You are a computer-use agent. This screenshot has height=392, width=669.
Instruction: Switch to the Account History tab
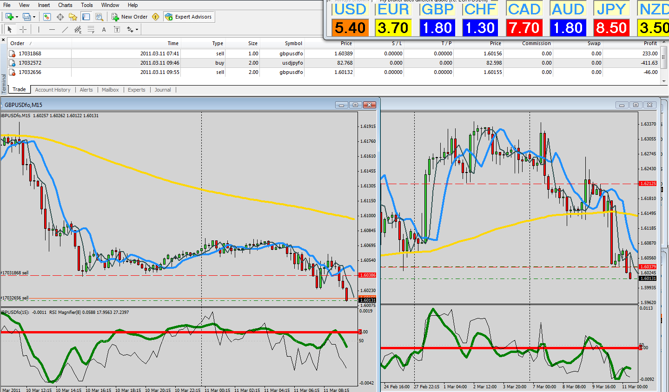pos(53,90)
